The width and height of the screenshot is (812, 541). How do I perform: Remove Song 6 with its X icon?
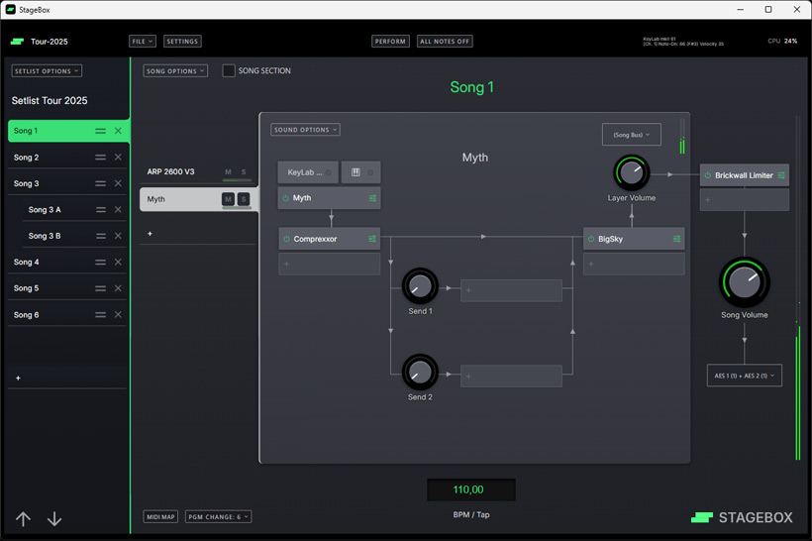tap(118, 314)
